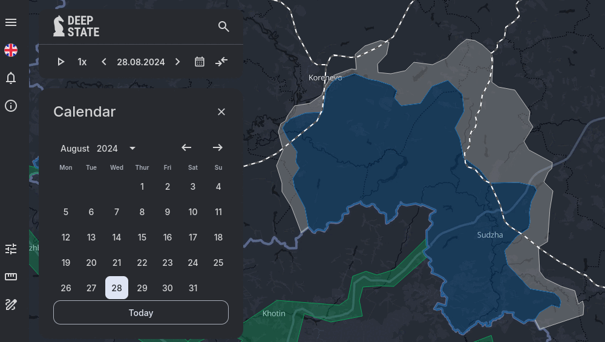Screen dimensions: 605x342
Task: Click Korenevo label on the map
Action: [x=325, y=77]
